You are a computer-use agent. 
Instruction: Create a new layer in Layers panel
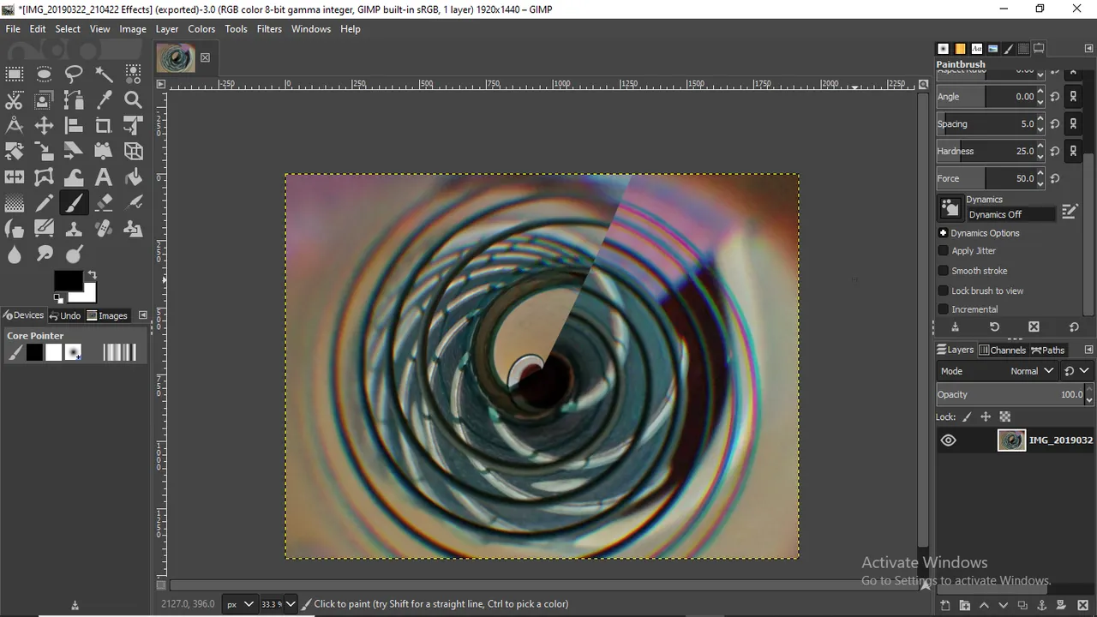pos(944,605)
